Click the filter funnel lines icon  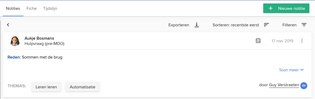[x=304, y=25]
